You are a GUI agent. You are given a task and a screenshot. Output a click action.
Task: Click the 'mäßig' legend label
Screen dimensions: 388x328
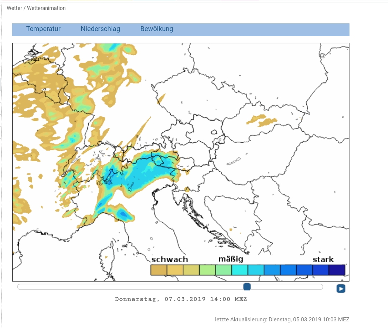click(231, 259)
